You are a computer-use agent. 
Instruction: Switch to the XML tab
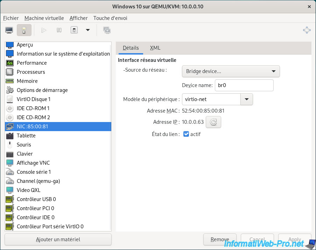(x=155, y=48)
